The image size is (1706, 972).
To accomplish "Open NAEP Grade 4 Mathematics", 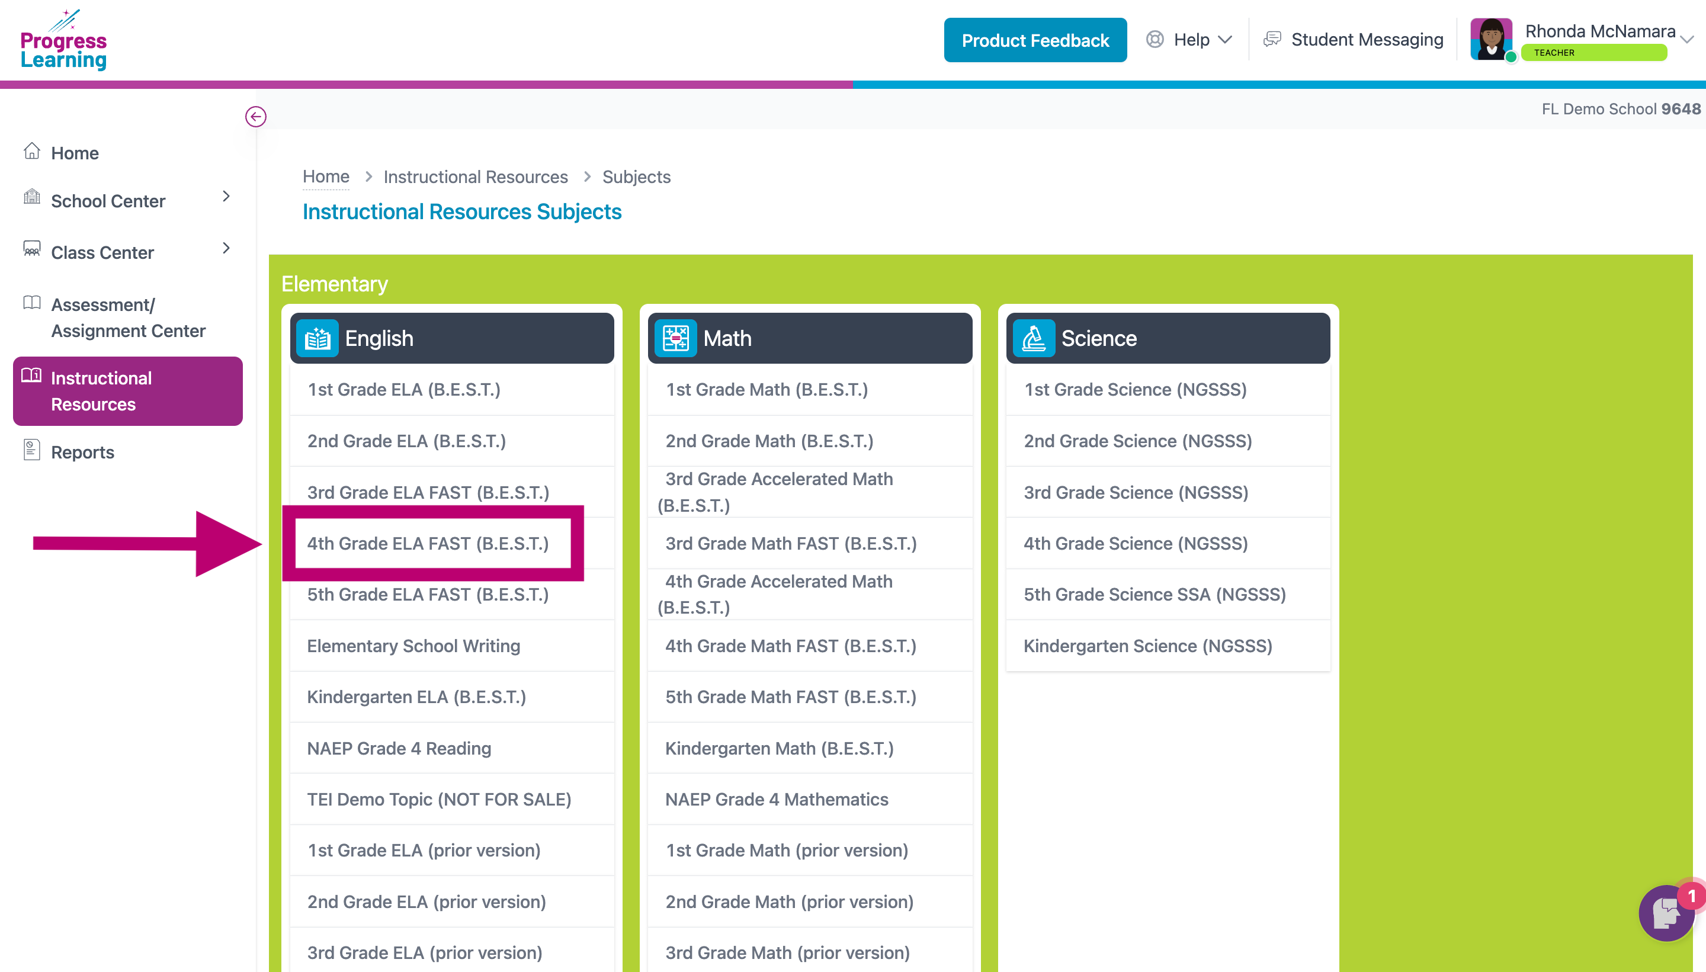I will point(810,800).
